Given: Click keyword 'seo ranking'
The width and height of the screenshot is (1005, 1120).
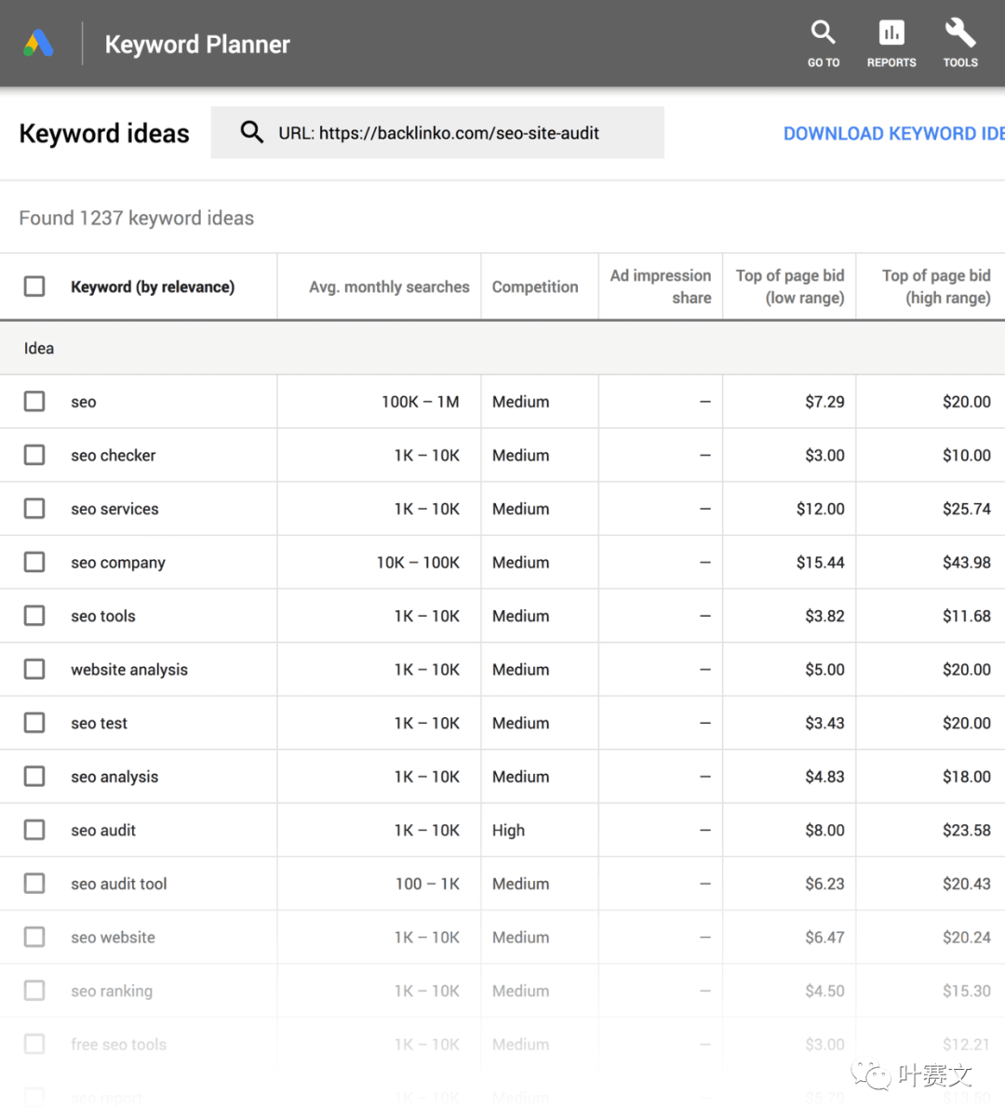Looking at the screenshot, I should tap(112, 991).
